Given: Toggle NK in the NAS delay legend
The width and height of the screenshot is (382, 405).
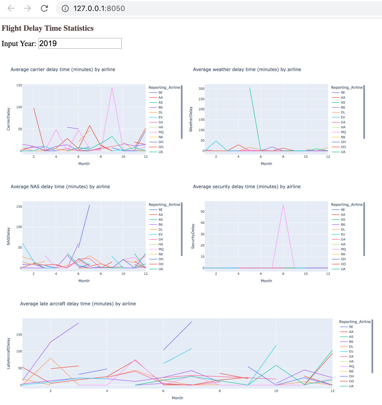Looking at the screenshot, I should click(x=160, y=254).
